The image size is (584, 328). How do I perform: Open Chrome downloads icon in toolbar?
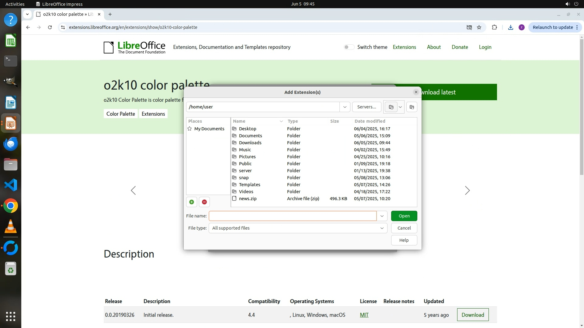pyautogui.click(x=510, y=27)
